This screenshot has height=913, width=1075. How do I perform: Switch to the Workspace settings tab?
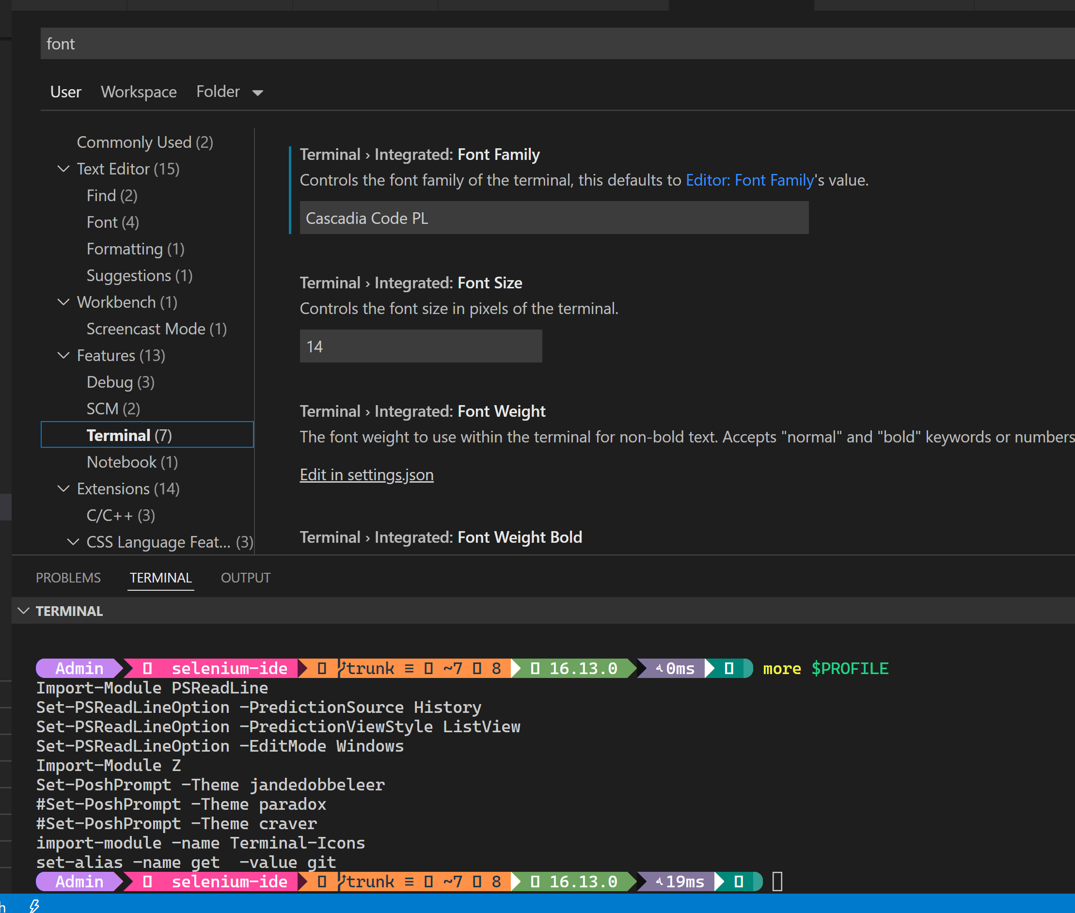coord(139,92)
